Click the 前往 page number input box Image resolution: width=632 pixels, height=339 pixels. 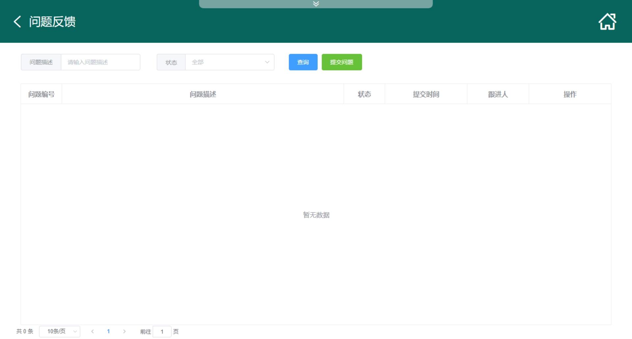[162, 331]
